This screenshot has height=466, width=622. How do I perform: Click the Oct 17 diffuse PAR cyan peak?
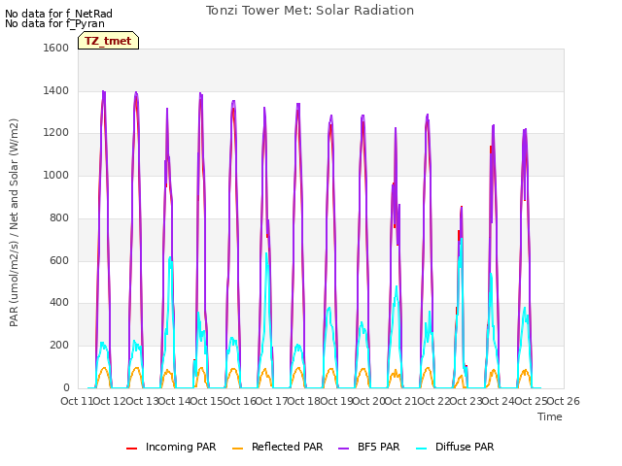266,253
